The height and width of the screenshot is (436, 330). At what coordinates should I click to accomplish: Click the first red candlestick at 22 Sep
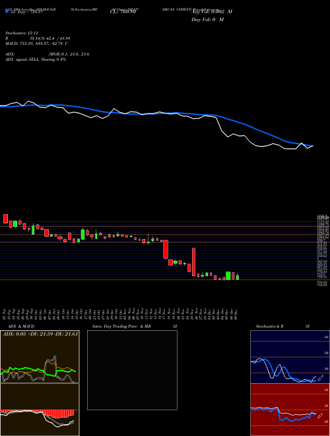click(x=5, y=219)
